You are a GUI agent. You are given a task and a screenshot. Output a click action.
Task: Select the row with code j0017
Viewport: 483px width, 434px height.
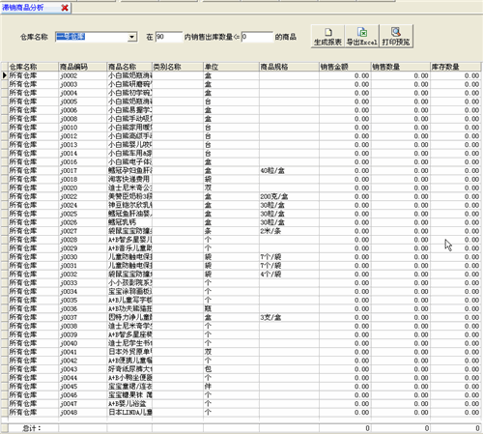pyautogui.click(x=244, y=170)
